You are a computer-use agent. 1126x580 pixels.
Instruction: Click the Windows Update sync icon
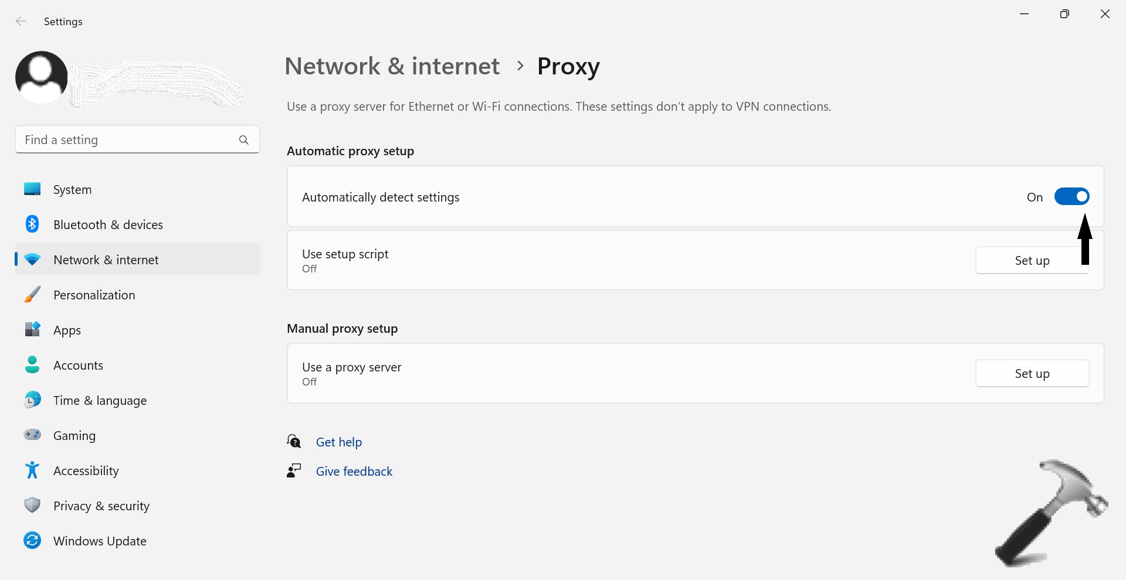click(32, 541)
